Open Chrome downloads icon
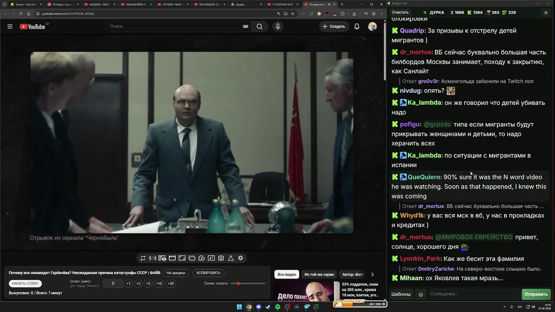Screen dimensions: 555x312 pyautogui.click(x=354, y=13)
